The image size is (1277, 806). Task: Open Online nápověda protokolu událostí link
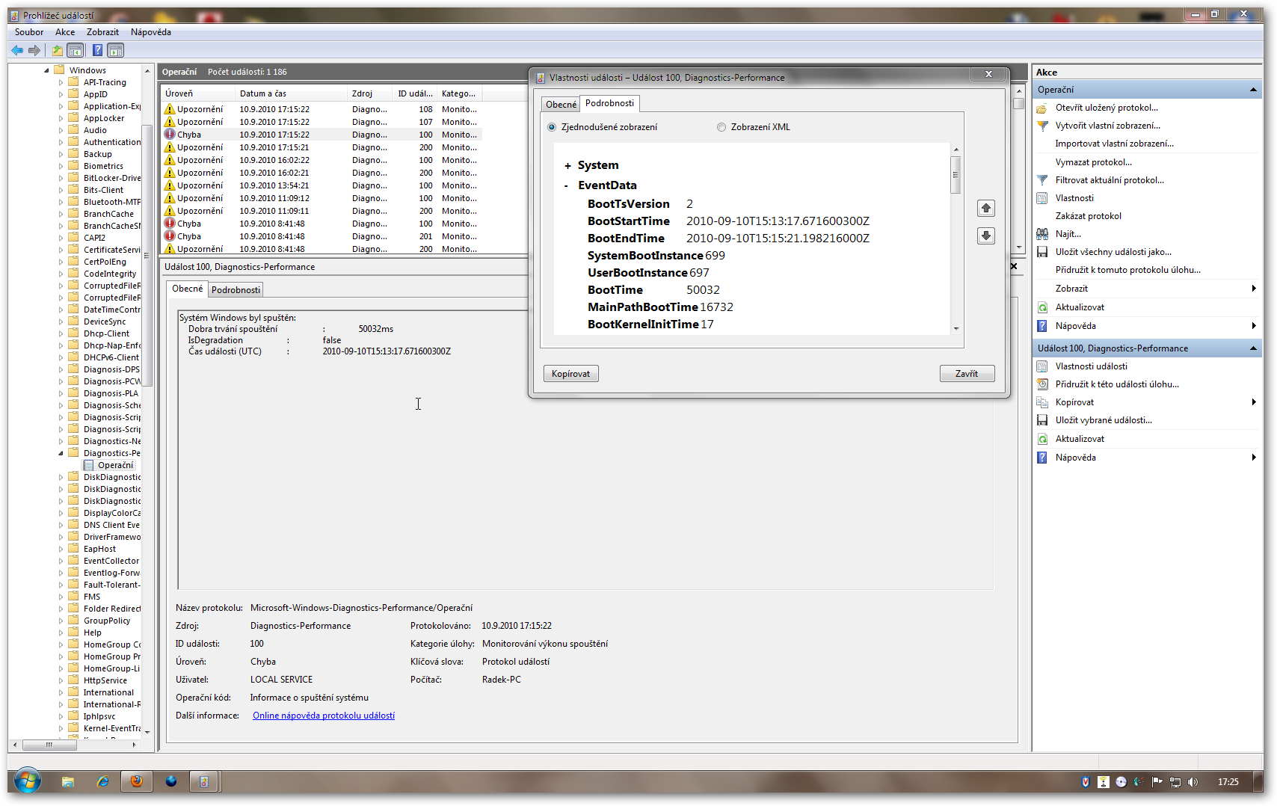coord(323,716)
